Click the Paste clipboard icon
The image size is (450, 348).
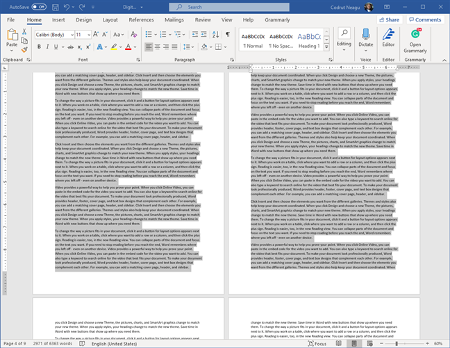click(x=12, y=35)
